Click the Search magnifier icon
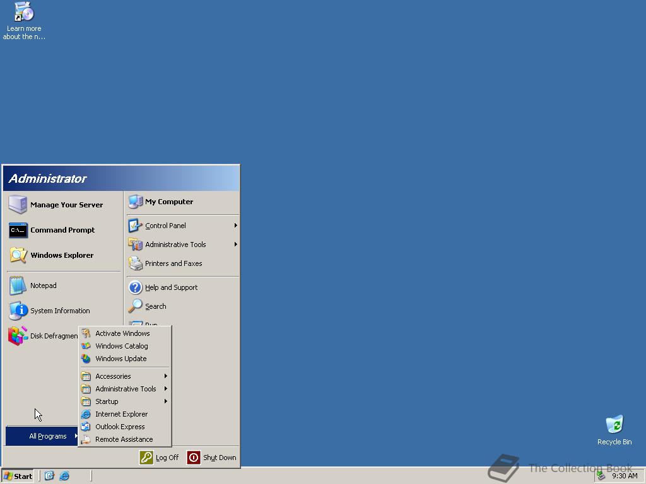Screen dimensions: 646x484 (135, 306)
